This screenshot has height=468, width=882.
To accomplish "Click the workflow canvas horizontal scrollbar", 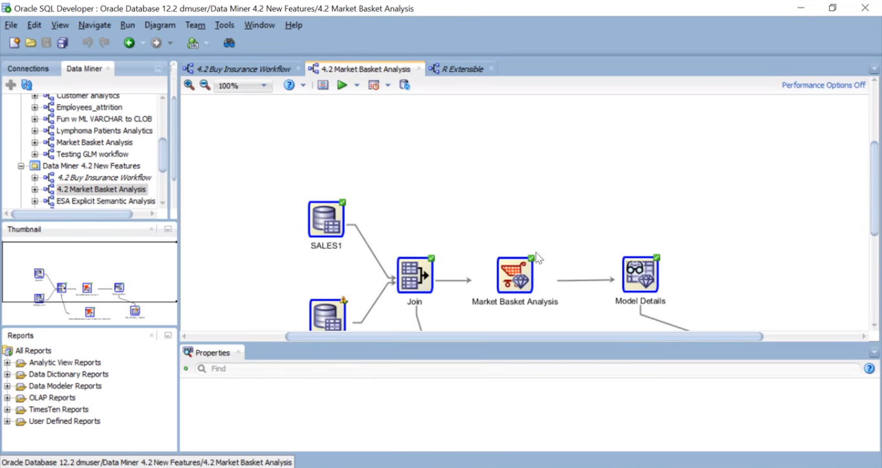I will click(523, 336).
